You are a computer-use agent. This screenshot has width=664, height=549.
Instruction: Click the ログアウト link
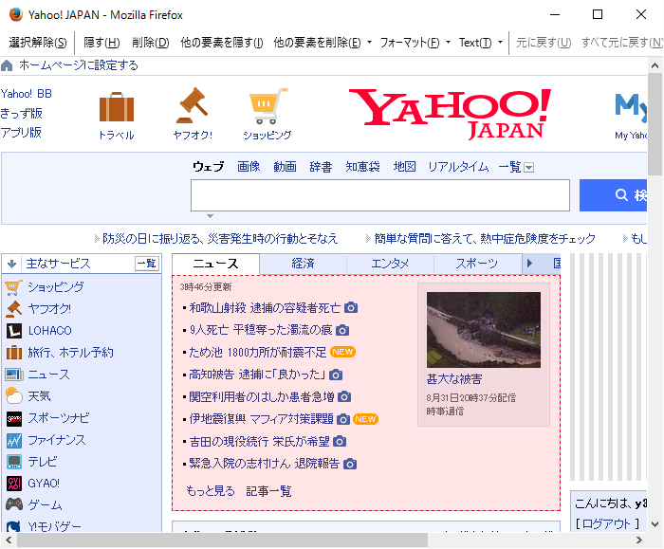point(606,524)
